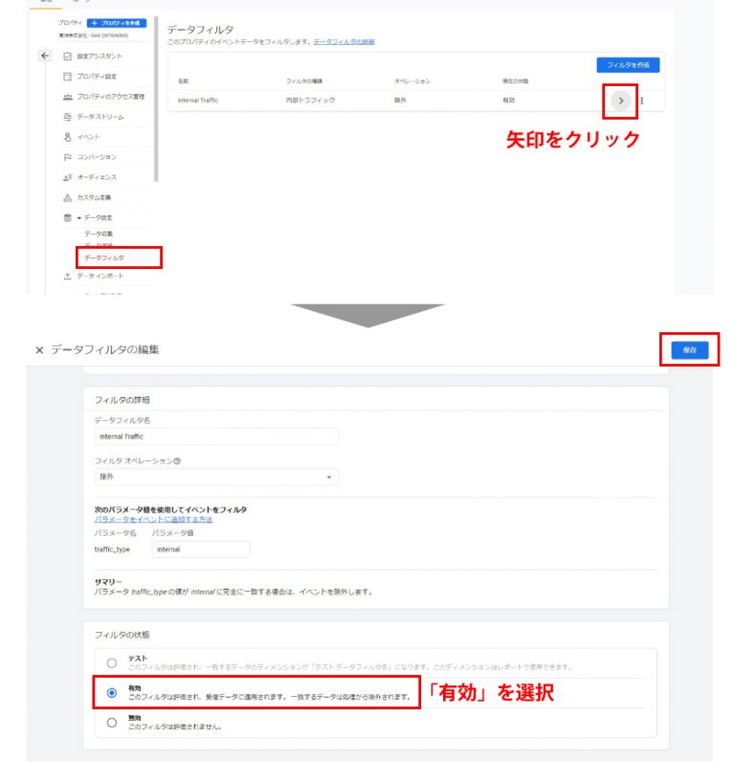Open the 設定アシスタント checklist icon
Viewport: 735px width, 762px height.
(x=68, y=56)
